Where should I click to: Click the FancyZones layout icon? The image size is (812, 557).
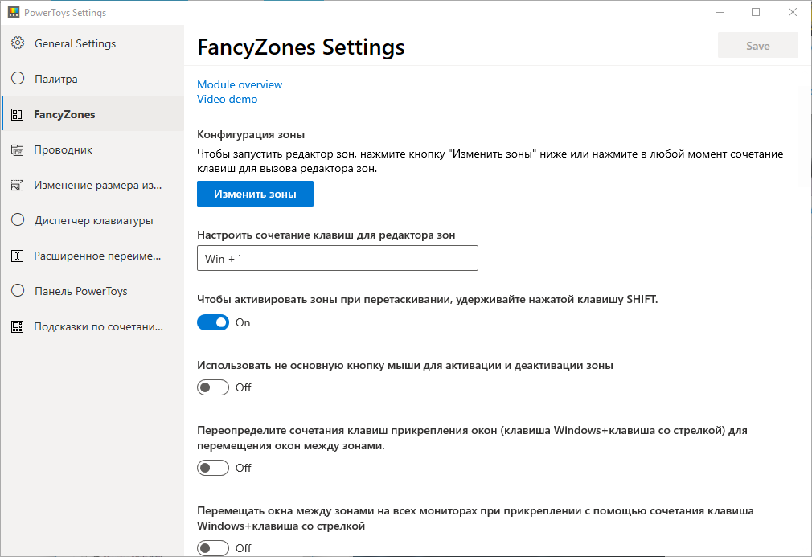18,114
